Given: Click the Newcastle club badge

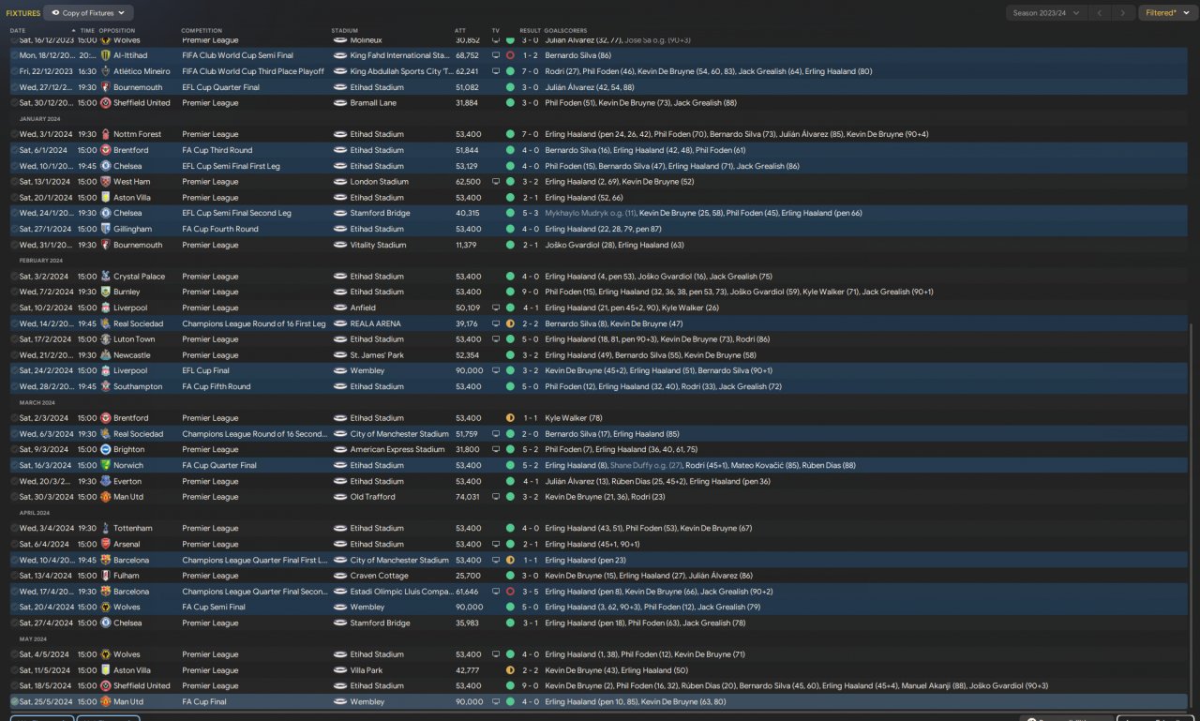Looking at the screenshot, I should [x=105, y=355].
